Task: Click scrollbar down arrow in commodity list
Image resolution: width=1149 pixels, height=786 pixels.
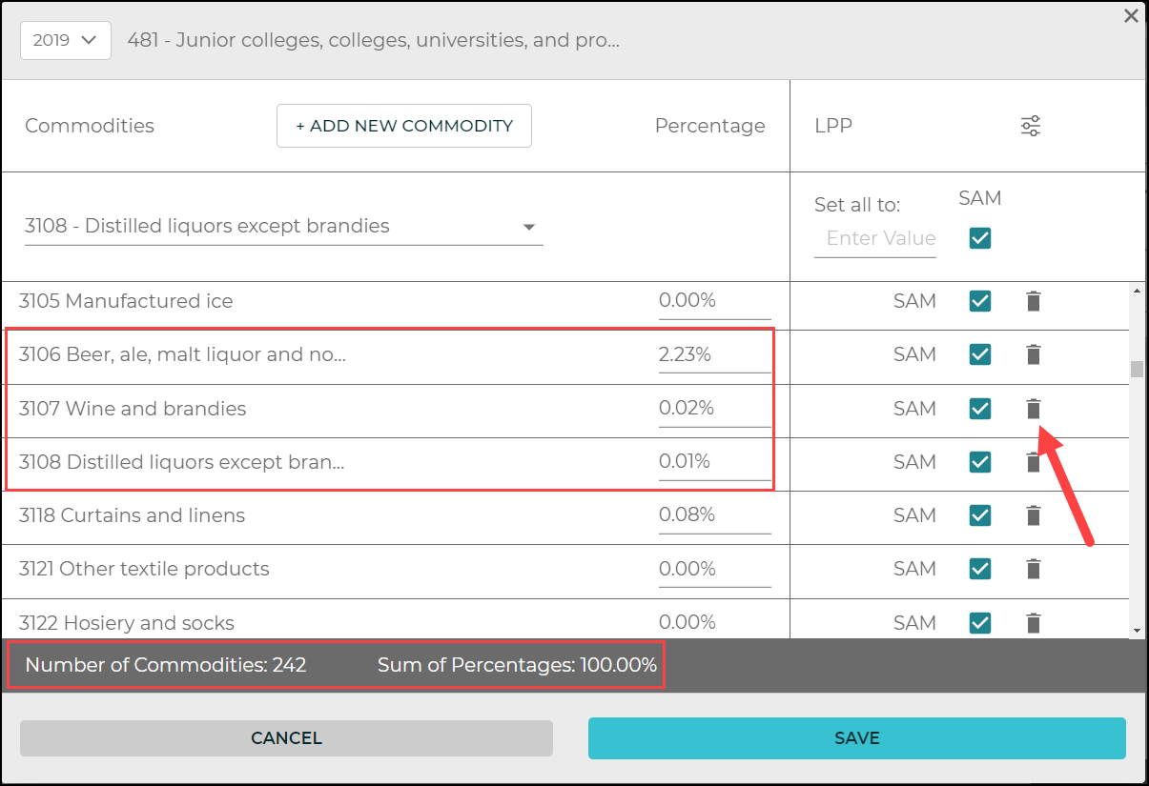Action: tap(1137, 631)
